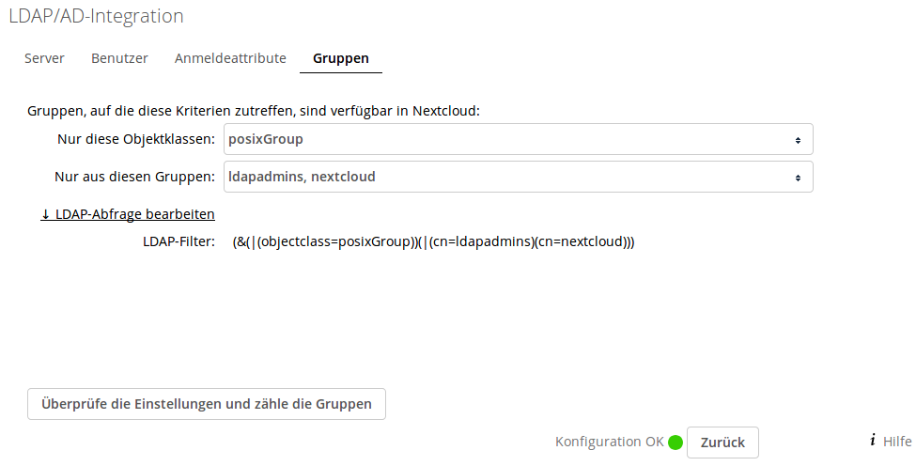
Task: Click the LDAP/AD-Integration heading
Action: [96, 16]
